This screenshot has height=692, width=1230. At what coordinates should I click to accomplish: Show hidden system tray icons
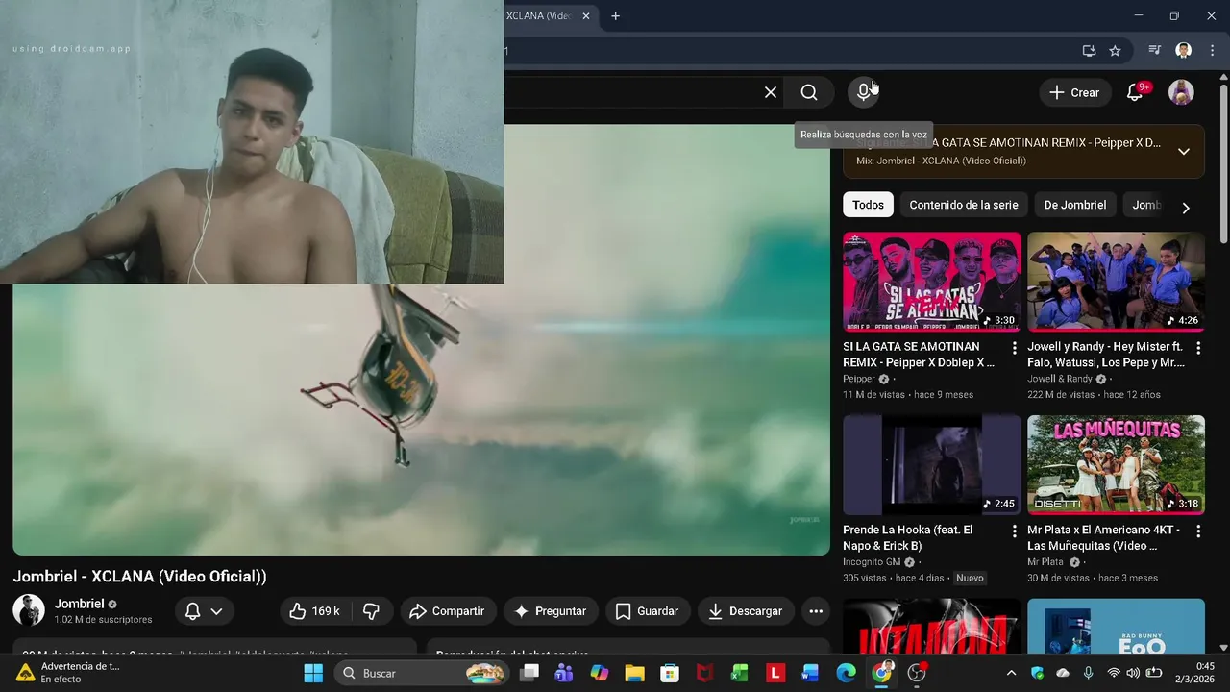tap(1011, 673)
